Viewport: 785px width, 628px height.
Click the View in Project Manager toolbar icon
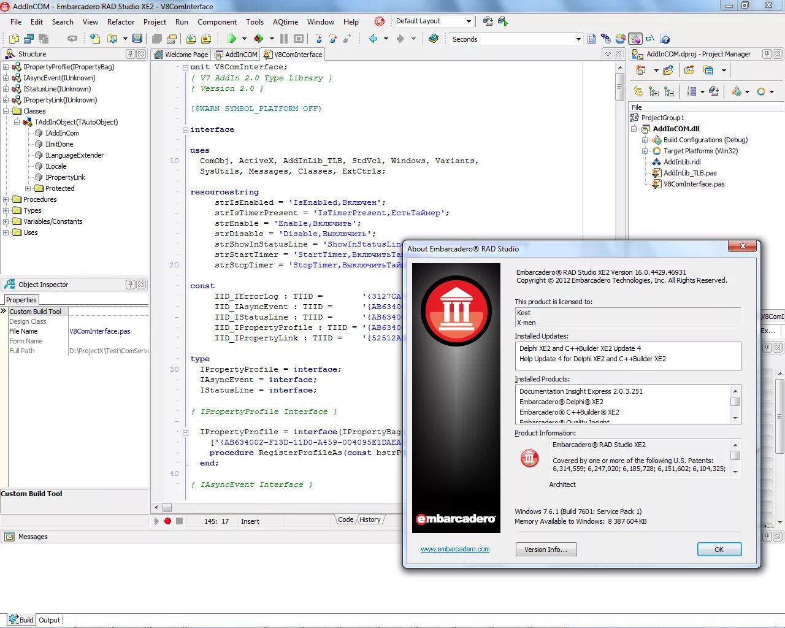(x=709, y=71)
